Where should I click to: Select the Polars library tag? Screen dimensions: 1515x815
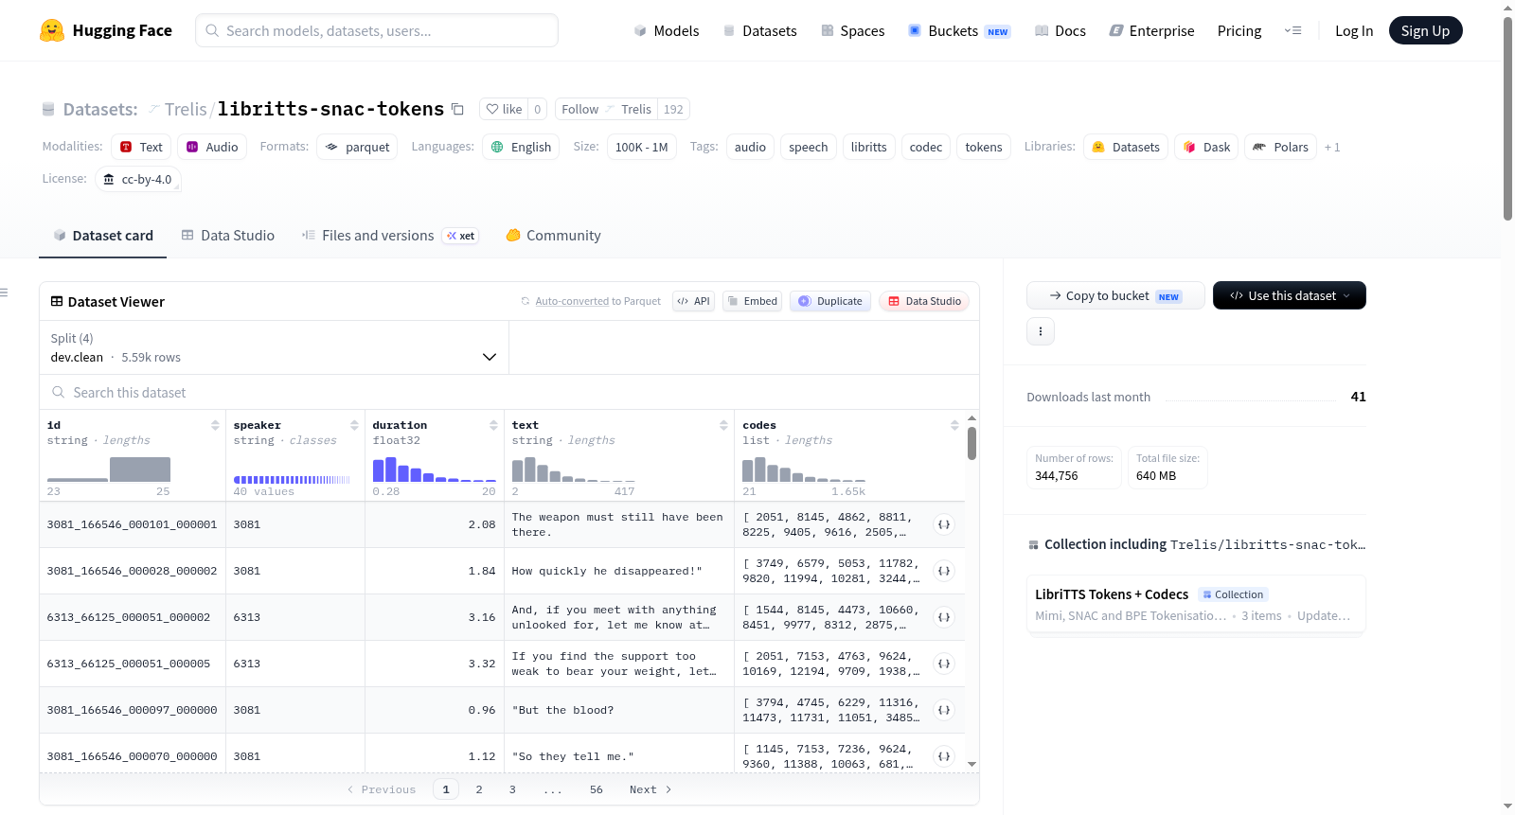coord(1280,147)
